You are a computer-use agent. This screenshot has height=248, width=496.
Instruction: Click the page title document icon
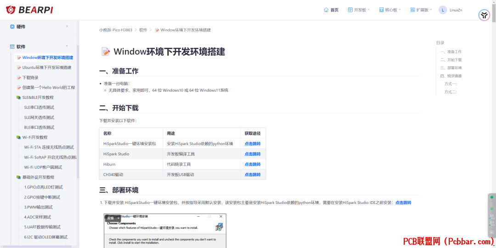pyautogui.click(x=106, y=51)
